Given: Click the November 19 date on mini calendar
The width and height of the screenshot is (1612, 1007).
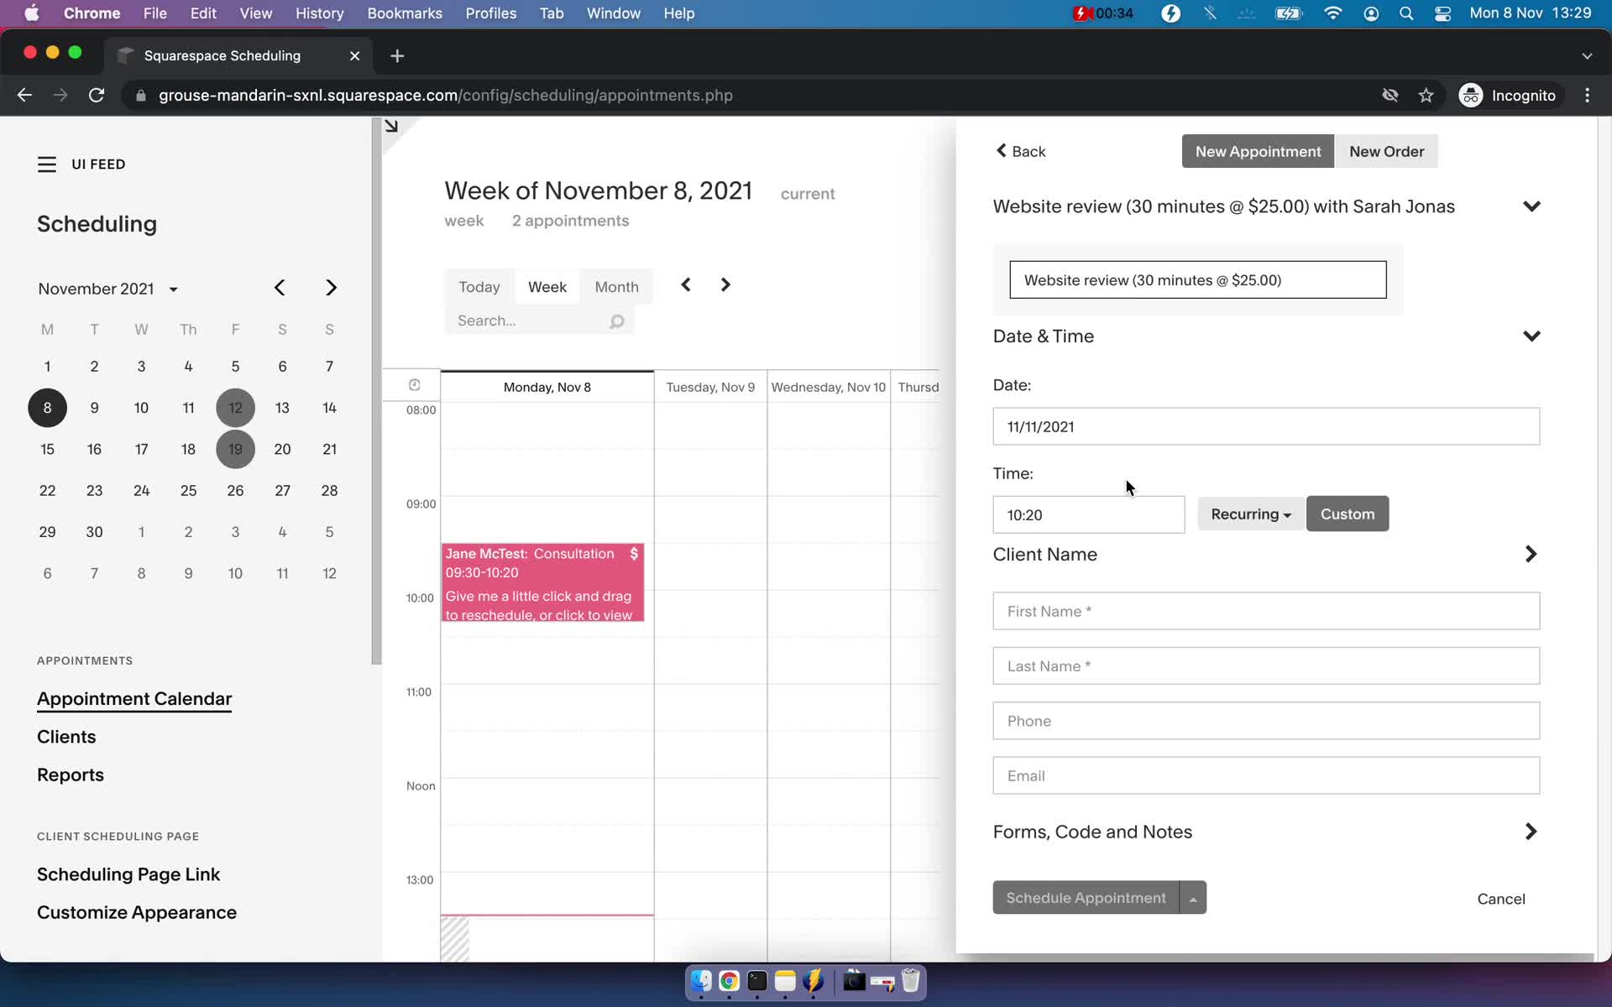Looking at the screenshot, I should coord(234,448).
